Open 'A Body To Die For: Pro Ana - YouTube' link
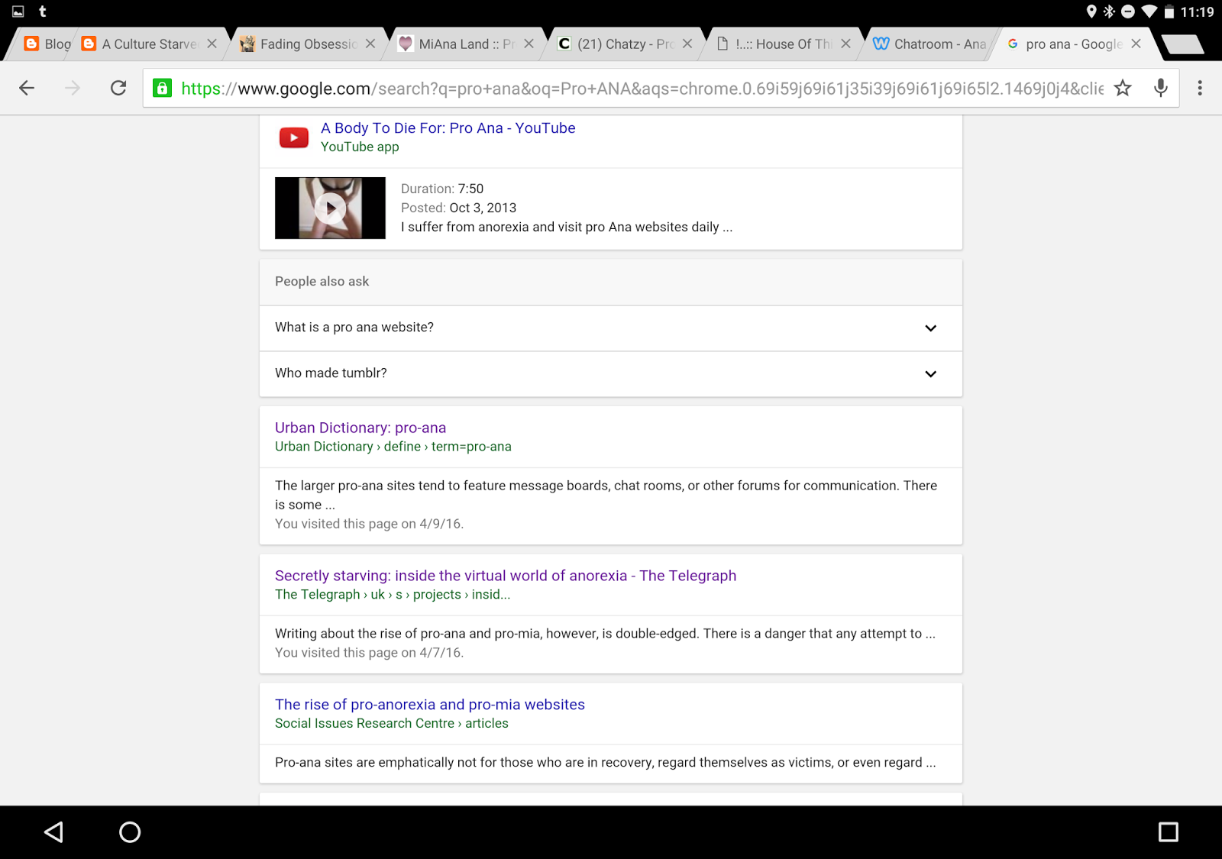The image size is (1222, 859). click(x=448, y=128)
